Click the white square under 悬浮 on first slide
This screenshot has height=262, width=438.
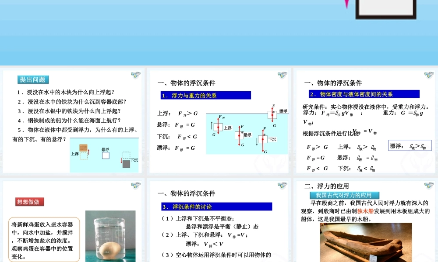106,155
